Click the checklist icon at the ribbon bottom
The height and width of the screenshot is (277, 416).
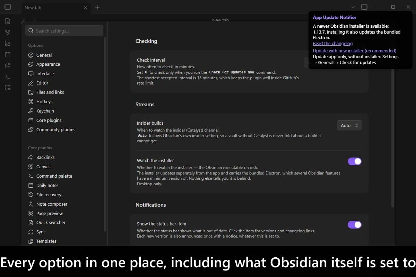tap(8, 88)
